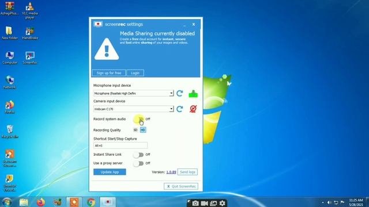The image size is (369, 207).
Task: Open the Computer desktop icon
Action: click(x=10, y=58)
